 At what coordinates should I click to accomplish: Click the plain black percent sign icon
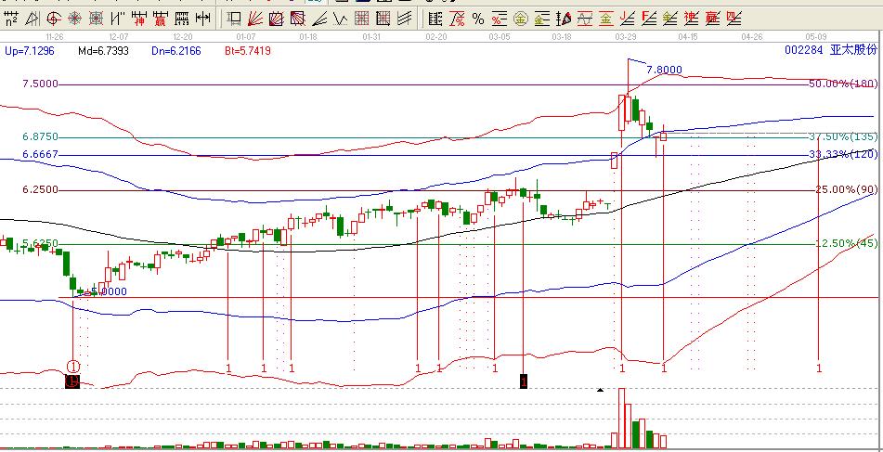(477, 18)
